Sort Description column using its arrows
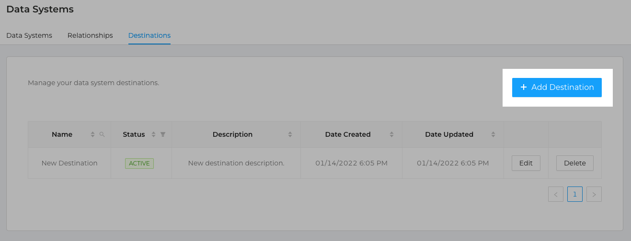Viewport: 631px width, 241px height. click(290, 135)
